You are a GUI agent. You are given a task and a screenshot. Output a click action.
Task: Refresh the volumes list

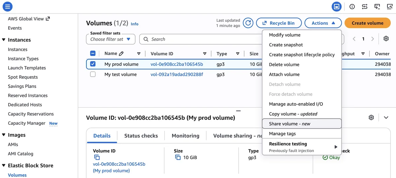pos(248,23)
